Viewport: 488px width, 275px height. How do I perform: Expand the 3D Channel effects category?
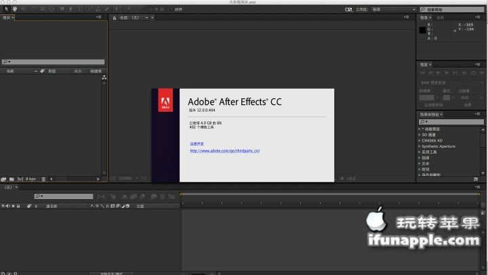coord(420,135)
